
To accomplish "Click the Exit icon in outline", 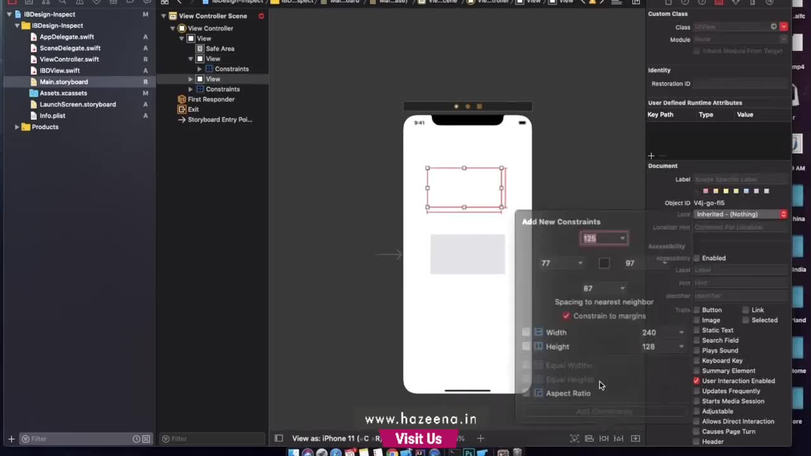I will pos(182,110).
